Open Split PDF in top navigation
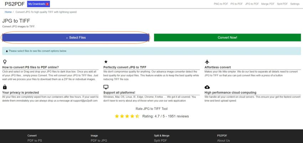This screenshot has height=143, width=303. [x=282, y=4]
